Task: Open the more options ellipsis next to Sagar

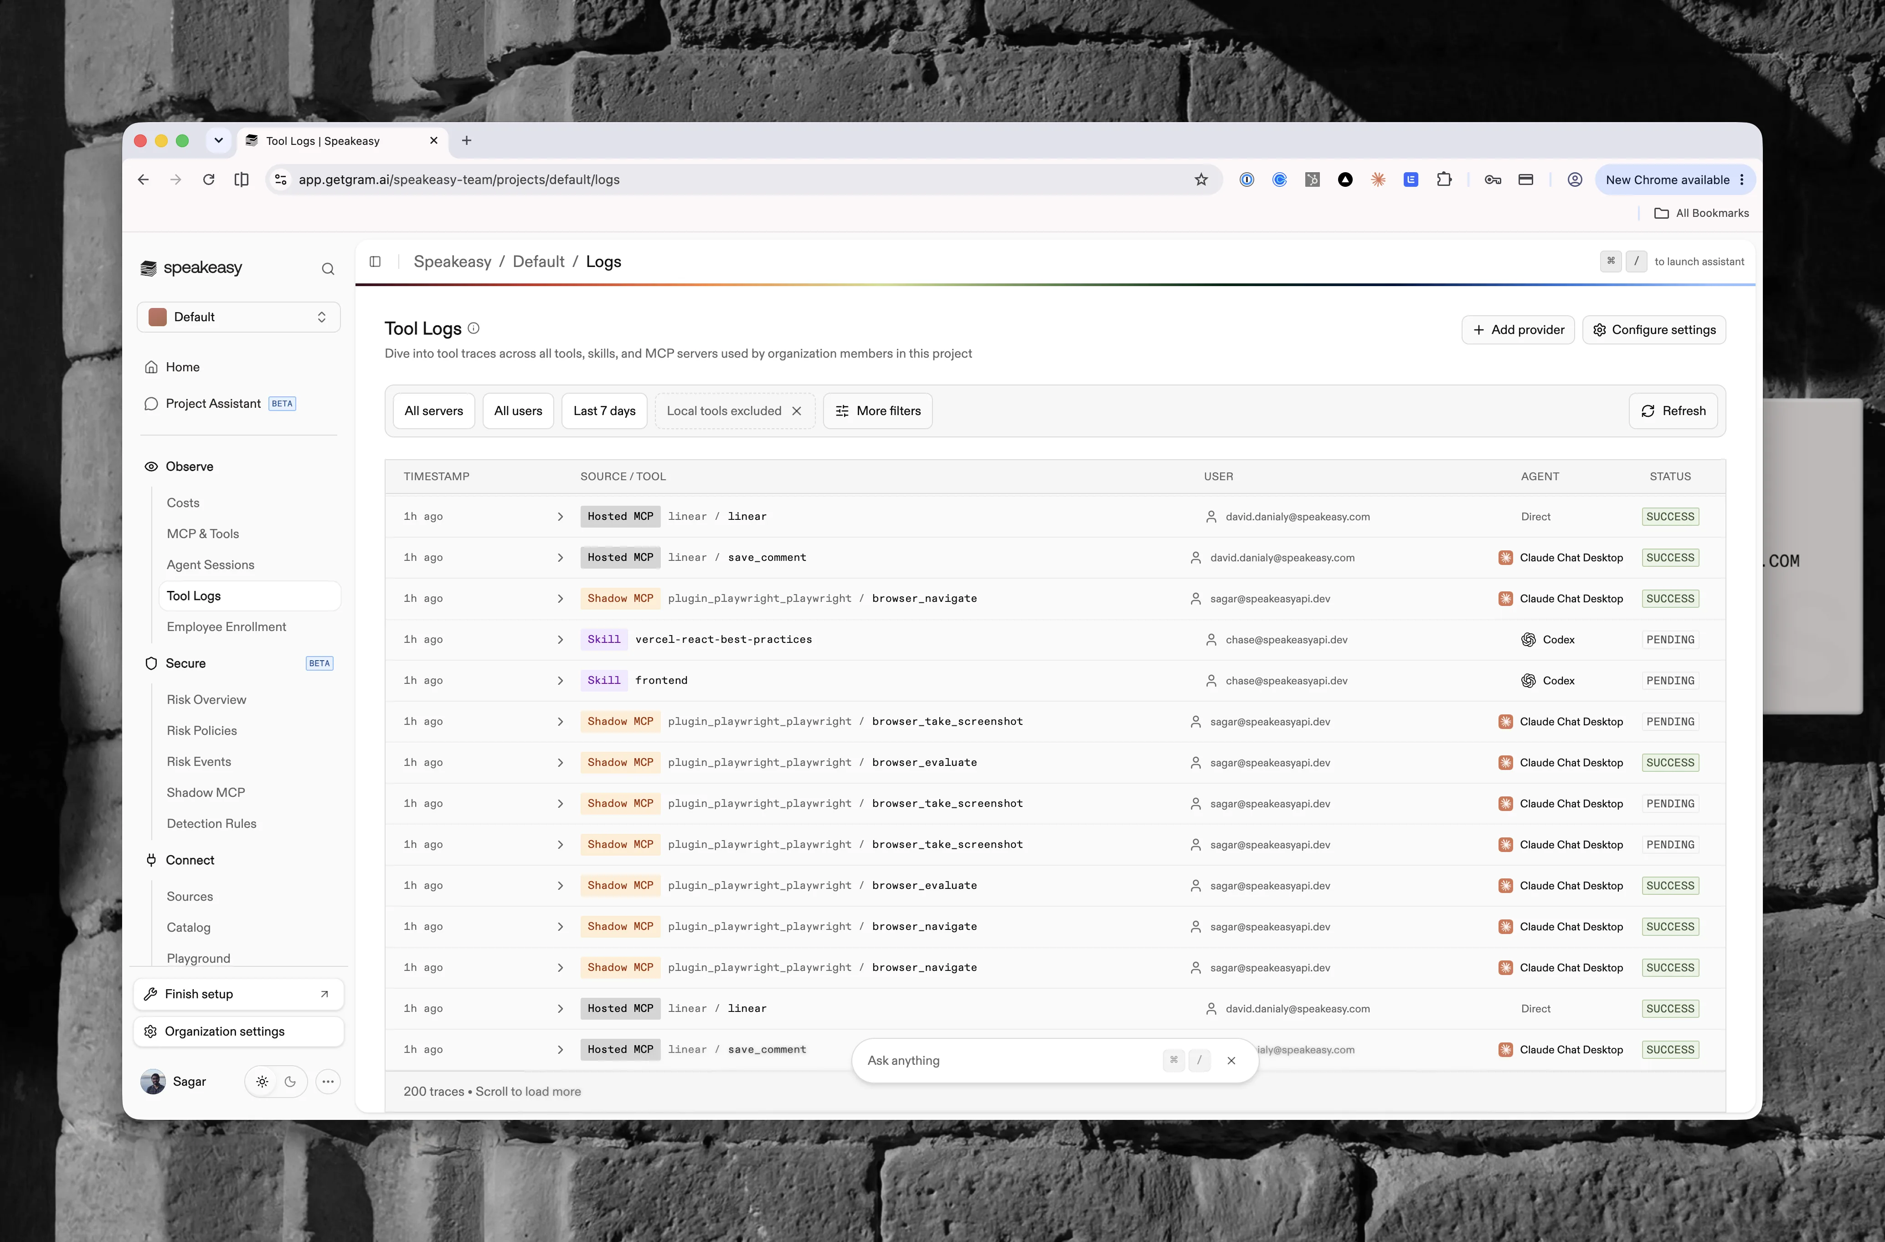Action: (x=327, y=1081)
